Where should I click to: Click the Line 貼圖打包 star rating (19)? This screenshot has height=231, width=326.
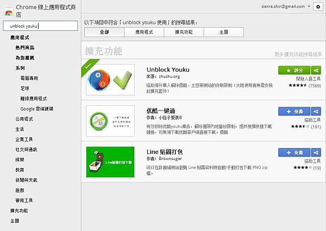[308, 168]
